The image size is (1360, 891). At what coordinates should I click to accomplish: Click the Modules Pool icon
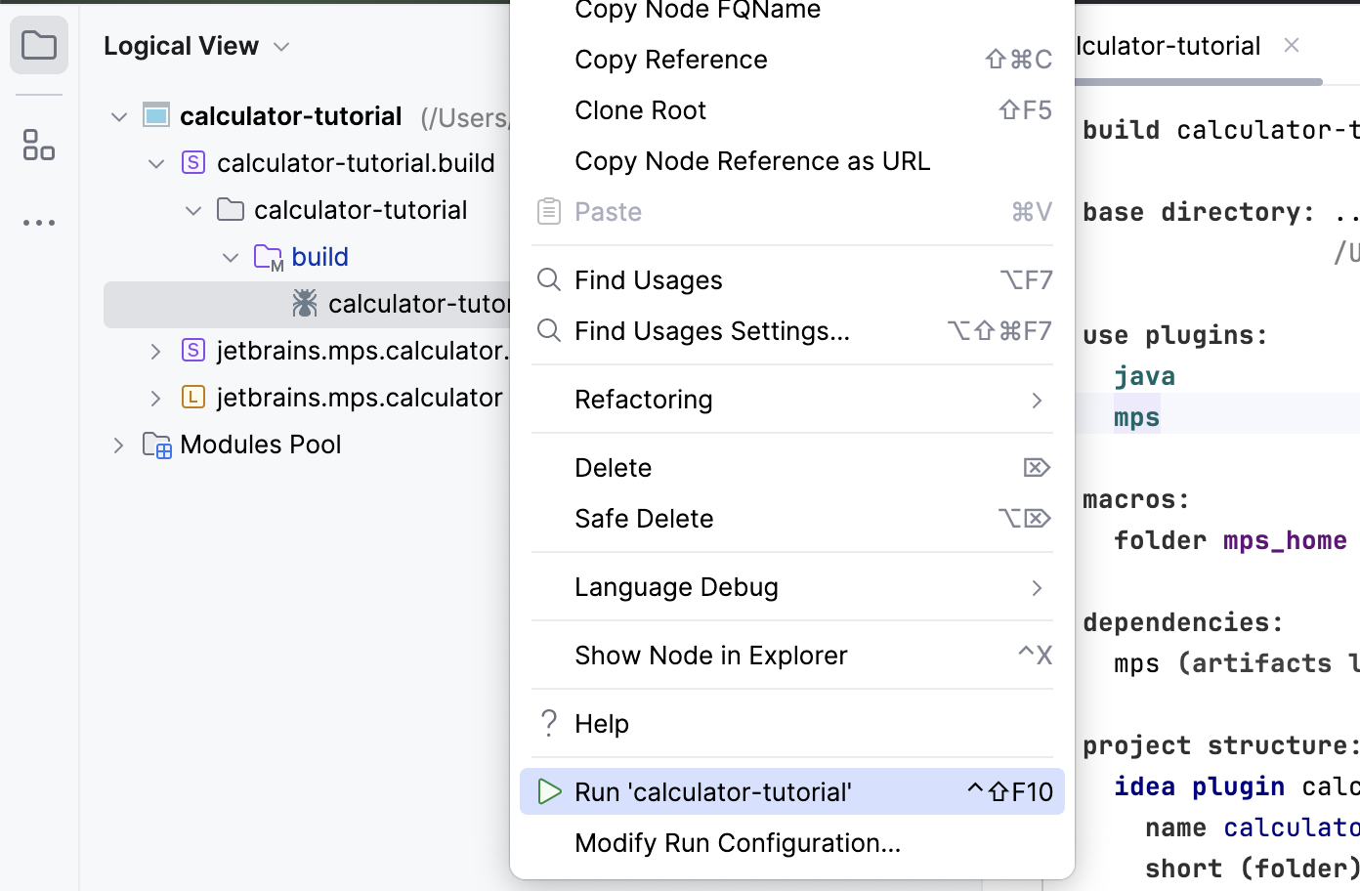click(156, 445)
